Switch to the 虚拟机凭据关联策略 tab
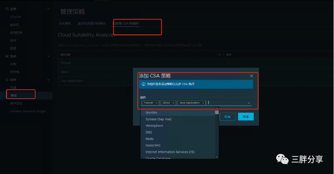334x174 pixels. [x=92, y=23]
